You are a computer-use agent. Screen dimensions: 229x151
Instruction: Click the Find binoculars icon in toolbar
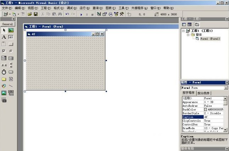pos(60,14)
